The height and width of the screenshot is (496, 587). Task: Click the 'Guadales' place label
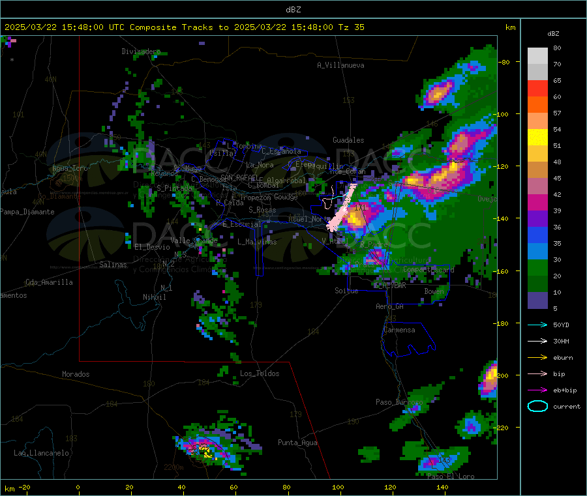[x=348, y=140]
